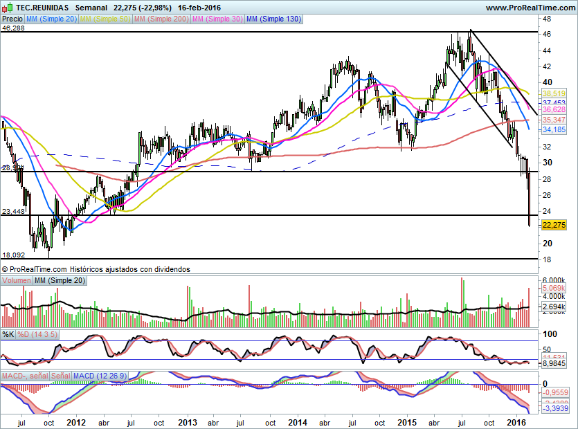Click the Semanal timeframe label
Image resolution: width=578 pixels, height=429 pixels.
click(90, 8)
